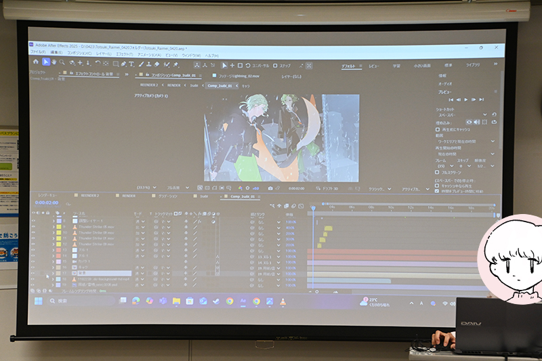
Task: Select the Brush tool
Action: (x=141, y=64)
